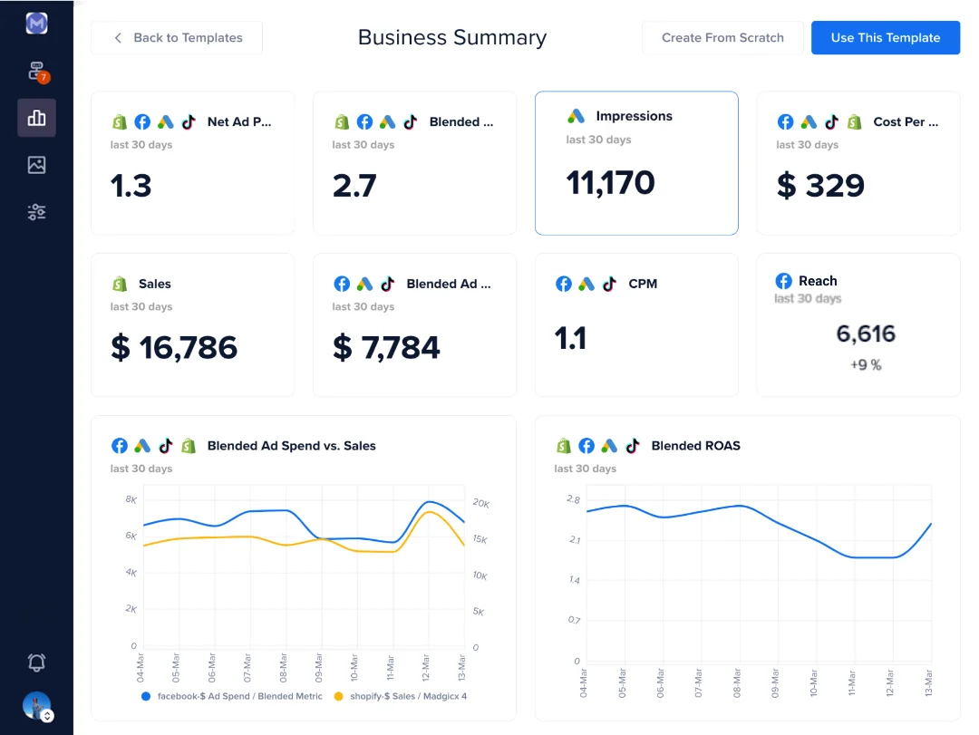979x735 pixels.
Task: Expand the account switcher chevron on avatar
Action: coord(47,716)
